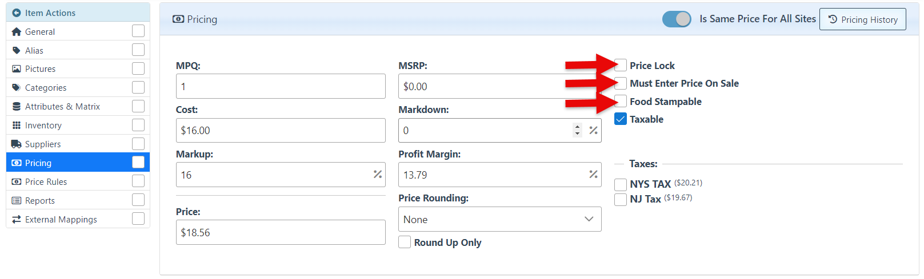
Task: Click the Suppliers truck icon
Action: point(17,144)
